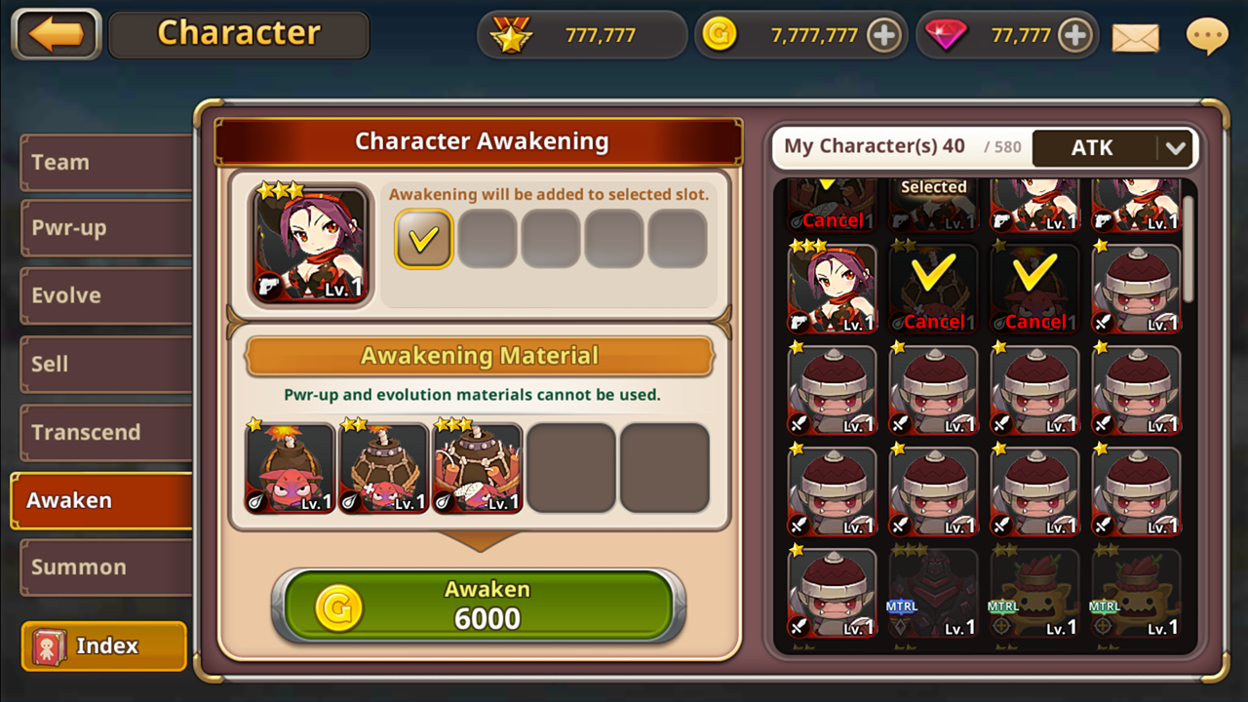This screenshot has height=702, width=1248.
Task: Add gems with the plus icon
Action: [1073, 36]
